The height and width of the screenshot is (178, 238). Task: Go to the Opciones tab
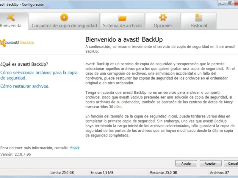coord(163,21)
